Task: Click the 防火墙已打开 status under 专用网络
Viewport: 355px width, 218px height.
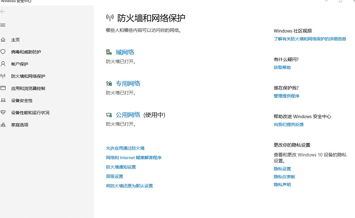Action: [x=121, y=93]
